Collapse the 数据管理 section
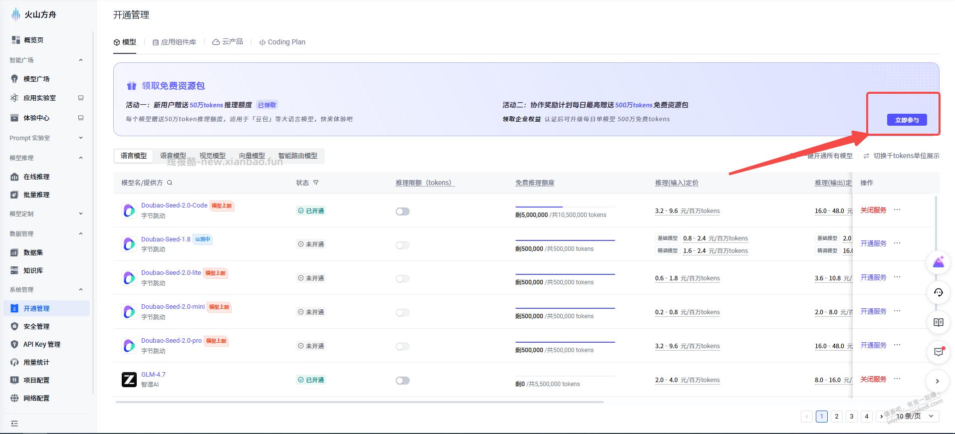Screen dimensions: 955x434 81,233
